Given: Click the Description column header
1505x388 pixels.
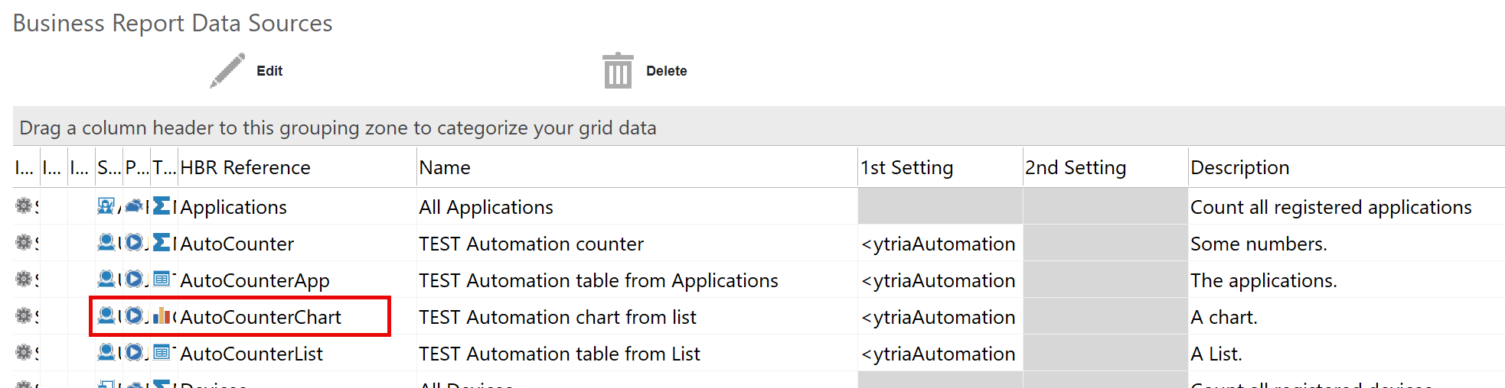Looking at the screenshot, I should (1239, 167).
